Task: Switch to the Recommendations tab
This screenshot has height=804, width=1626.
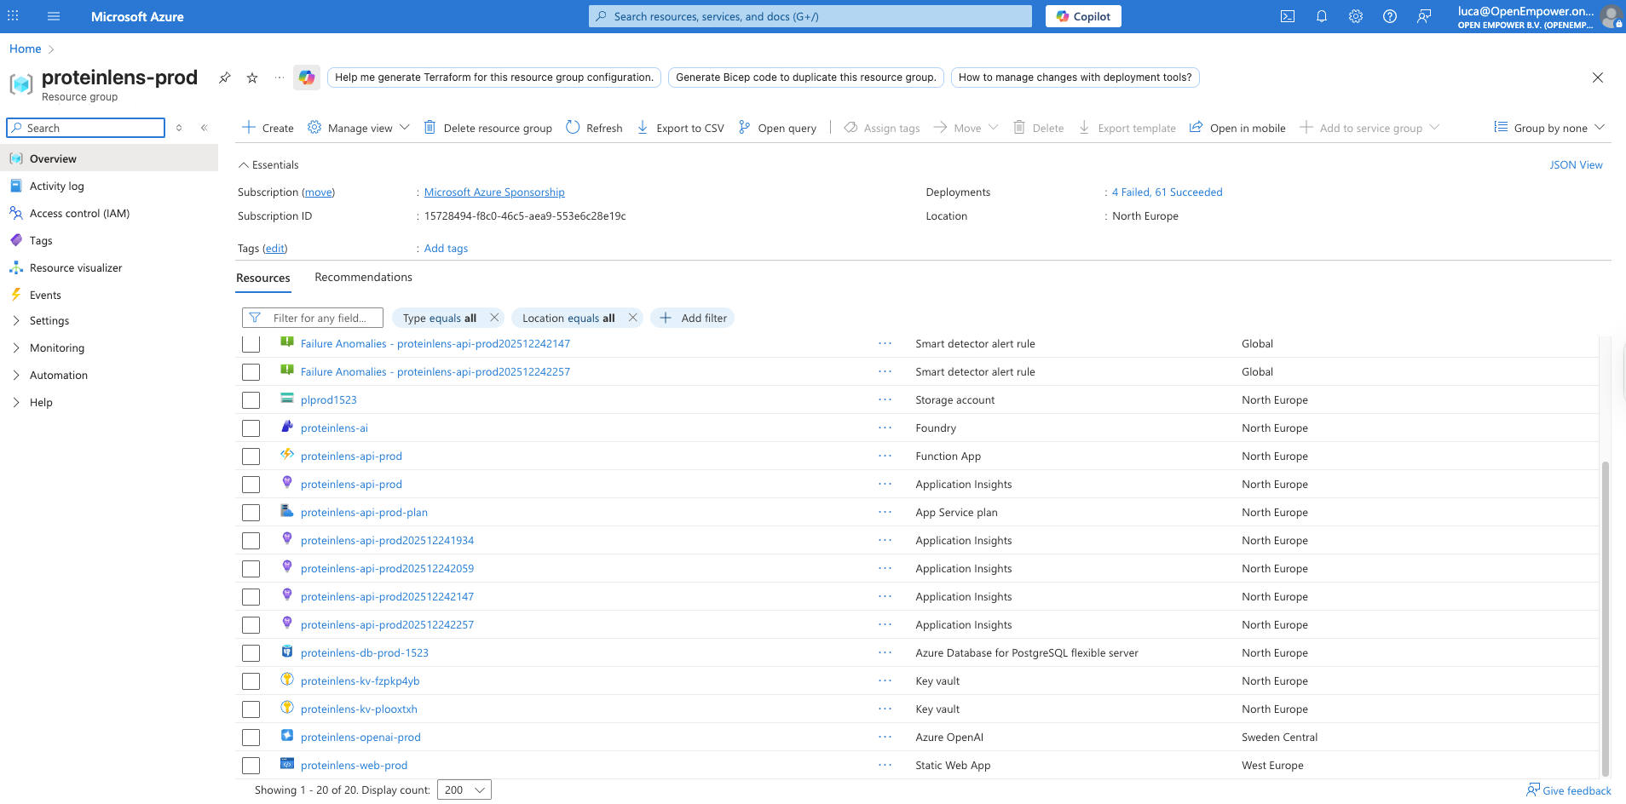Action: click(x=363, y=277)
